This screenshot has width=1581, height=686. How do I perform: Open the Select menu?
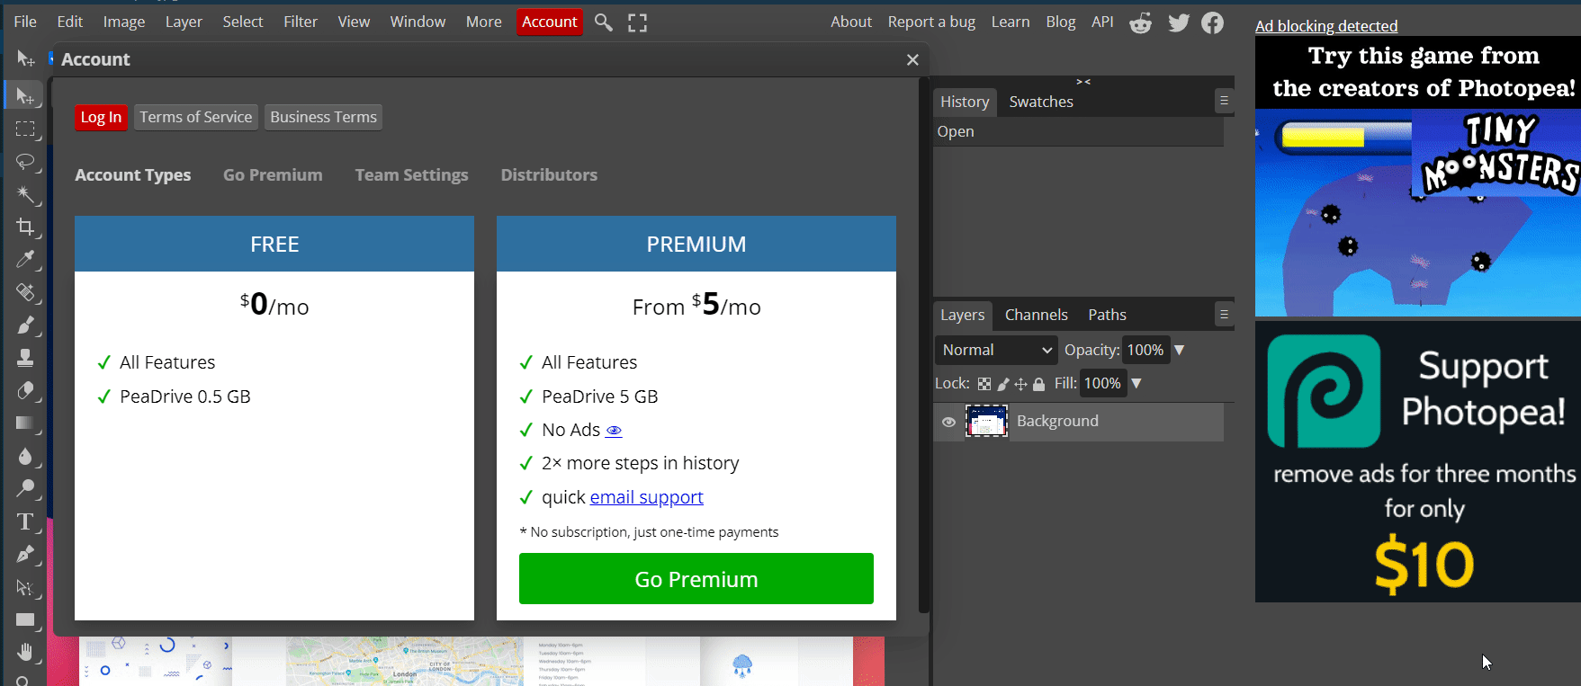(243, 22)
